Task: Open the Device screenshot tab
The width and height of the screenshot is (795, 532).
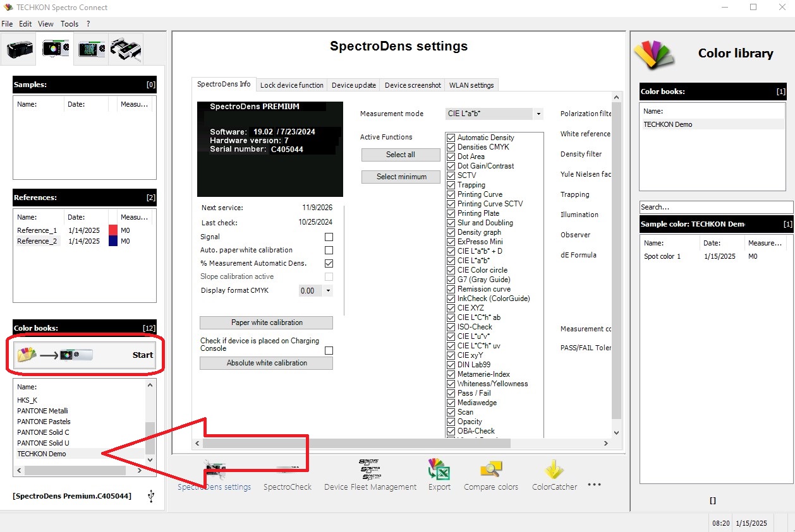Action: click(413, 85)
